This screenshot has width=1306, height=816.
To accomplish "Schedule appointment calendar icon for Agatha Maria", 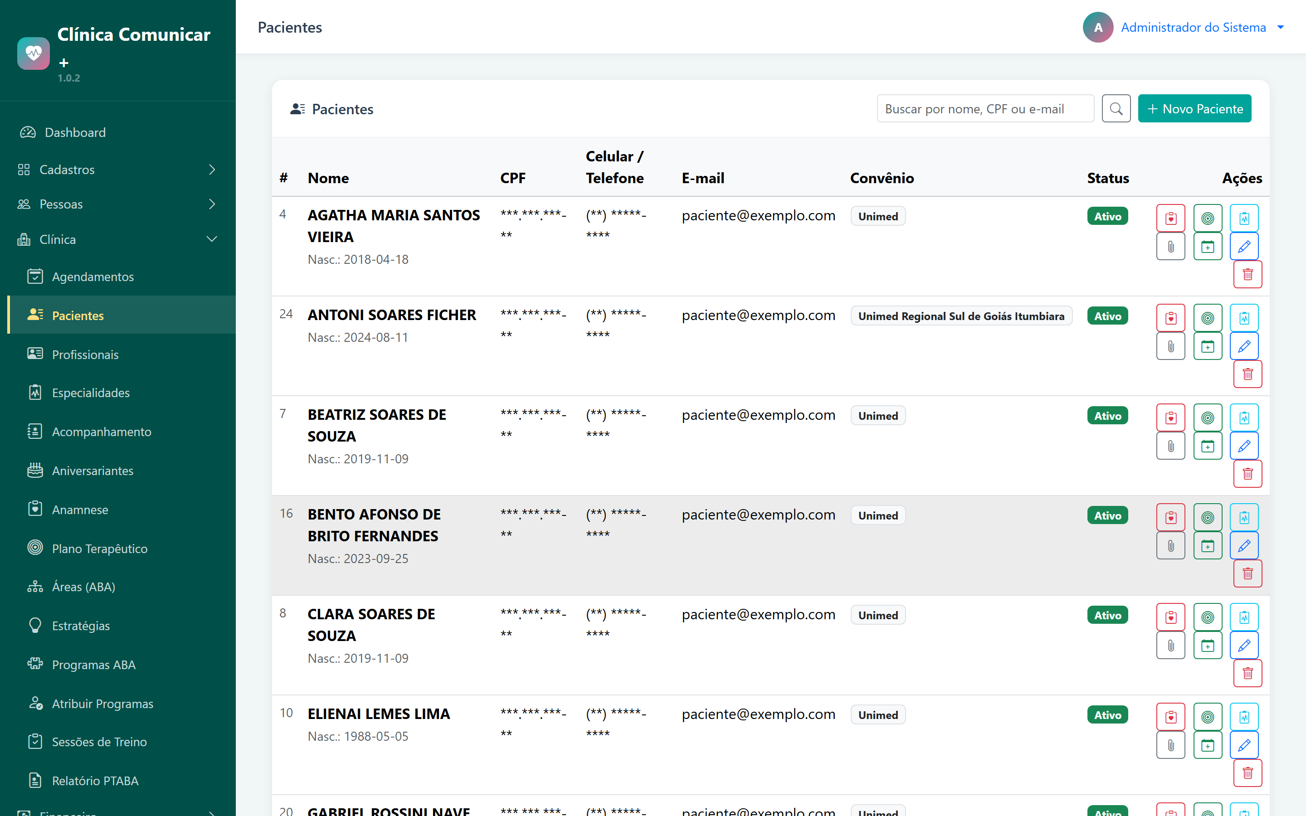I will [x=1207, y=247].
